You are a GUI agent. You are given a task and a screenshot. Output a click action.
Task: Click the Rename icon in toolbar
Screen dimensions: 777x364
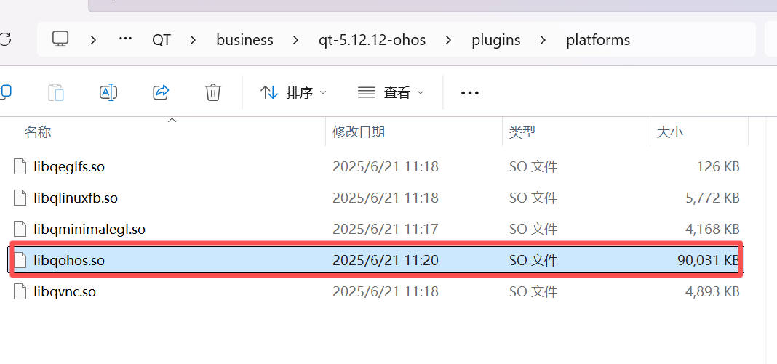click(108, 92)
